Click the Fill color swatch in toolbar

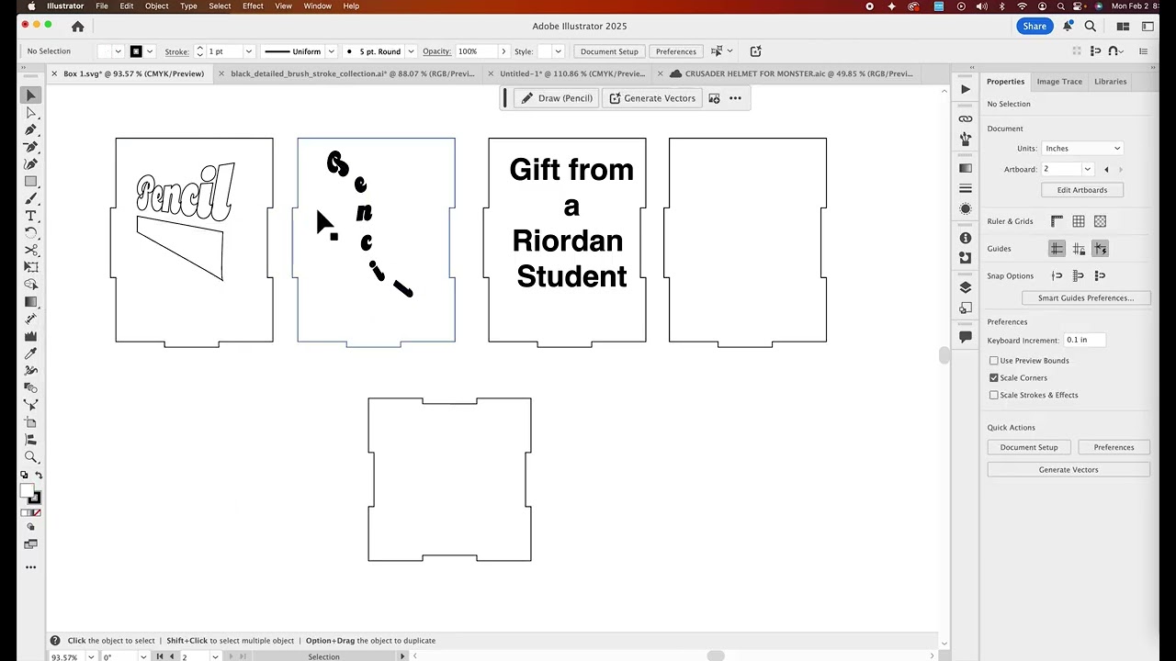27,491
